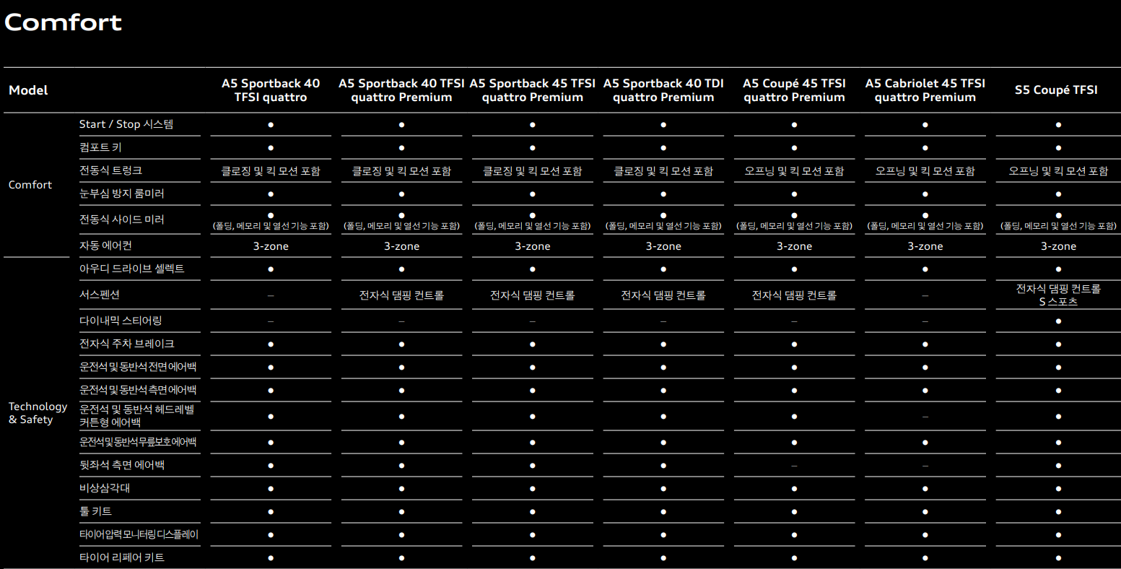Click the 전자식 주차 브레이크 row label
The image size is (1121, 569).
[127, 344]
